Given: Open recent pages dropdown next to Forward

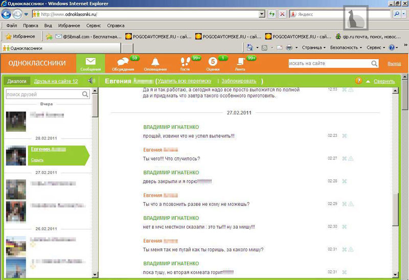Looking at the screenshot, I should click(26, 14).
